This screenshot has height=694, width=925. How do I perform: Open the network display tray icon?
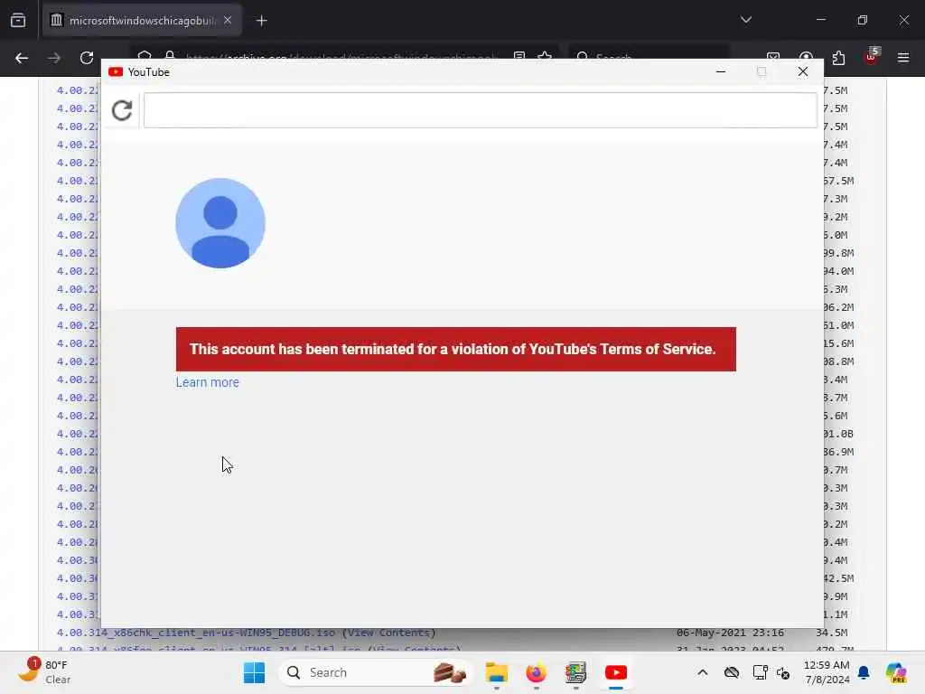[760, 672]
